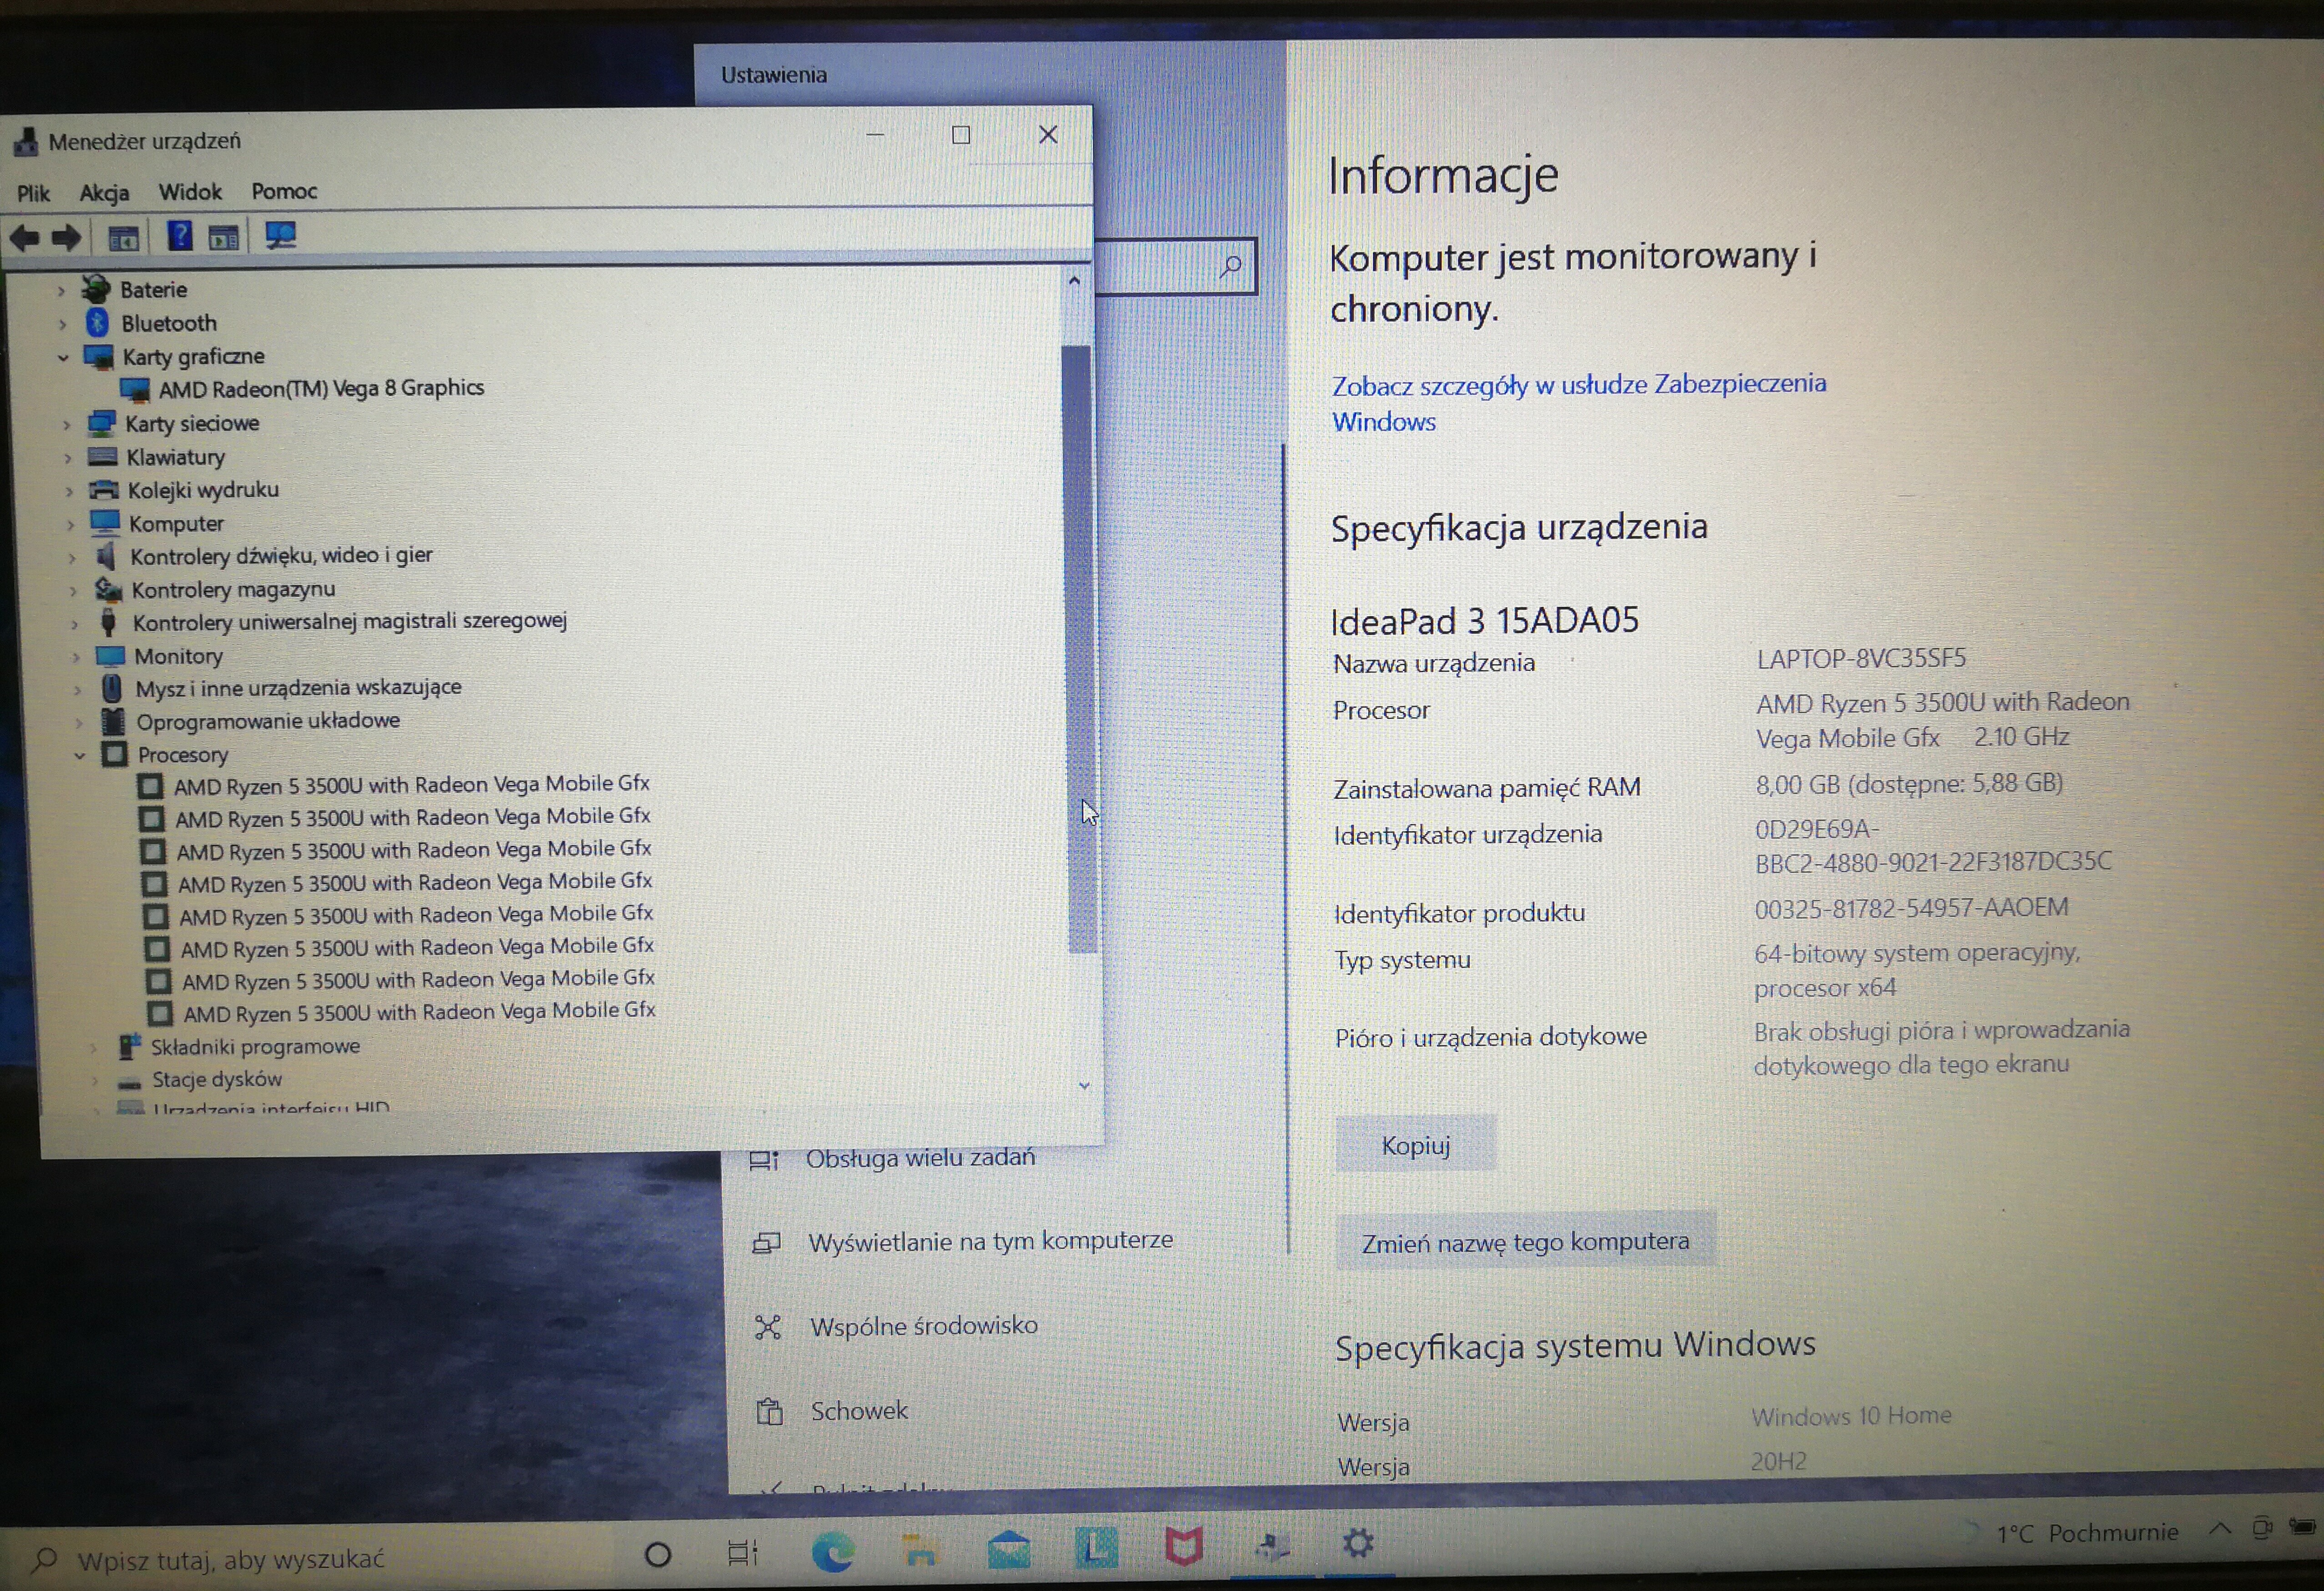
Task: Expand the Komputer node
Action: coord(70,524)
